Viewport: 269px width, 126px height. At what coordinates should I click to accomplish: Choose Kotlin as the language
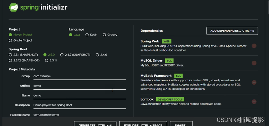pos(87,35)
